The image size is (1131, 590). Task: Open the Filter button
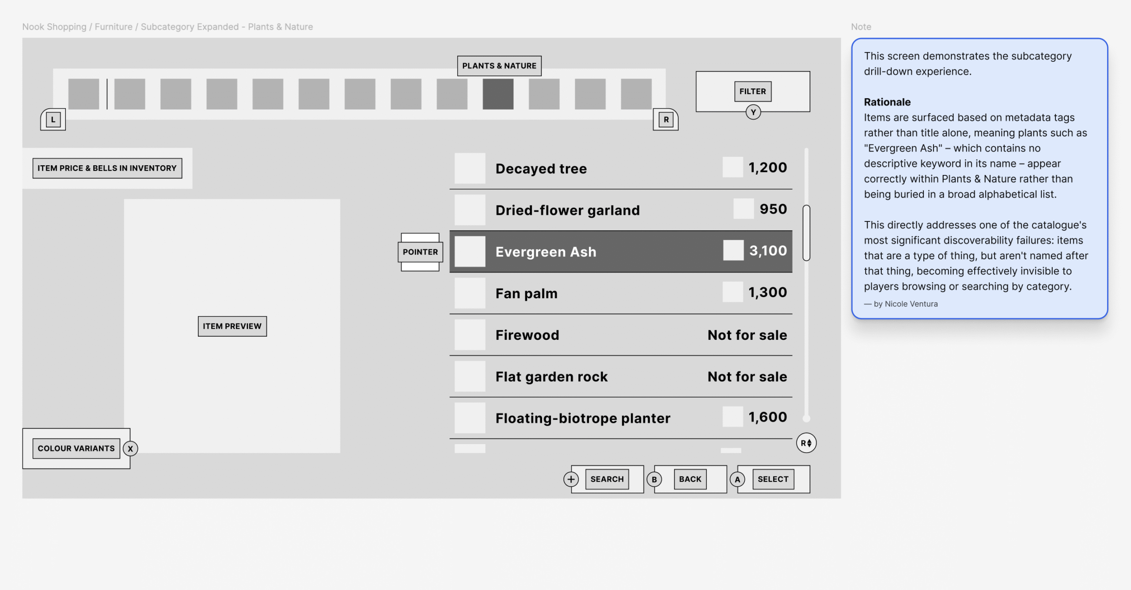point(752,91)
